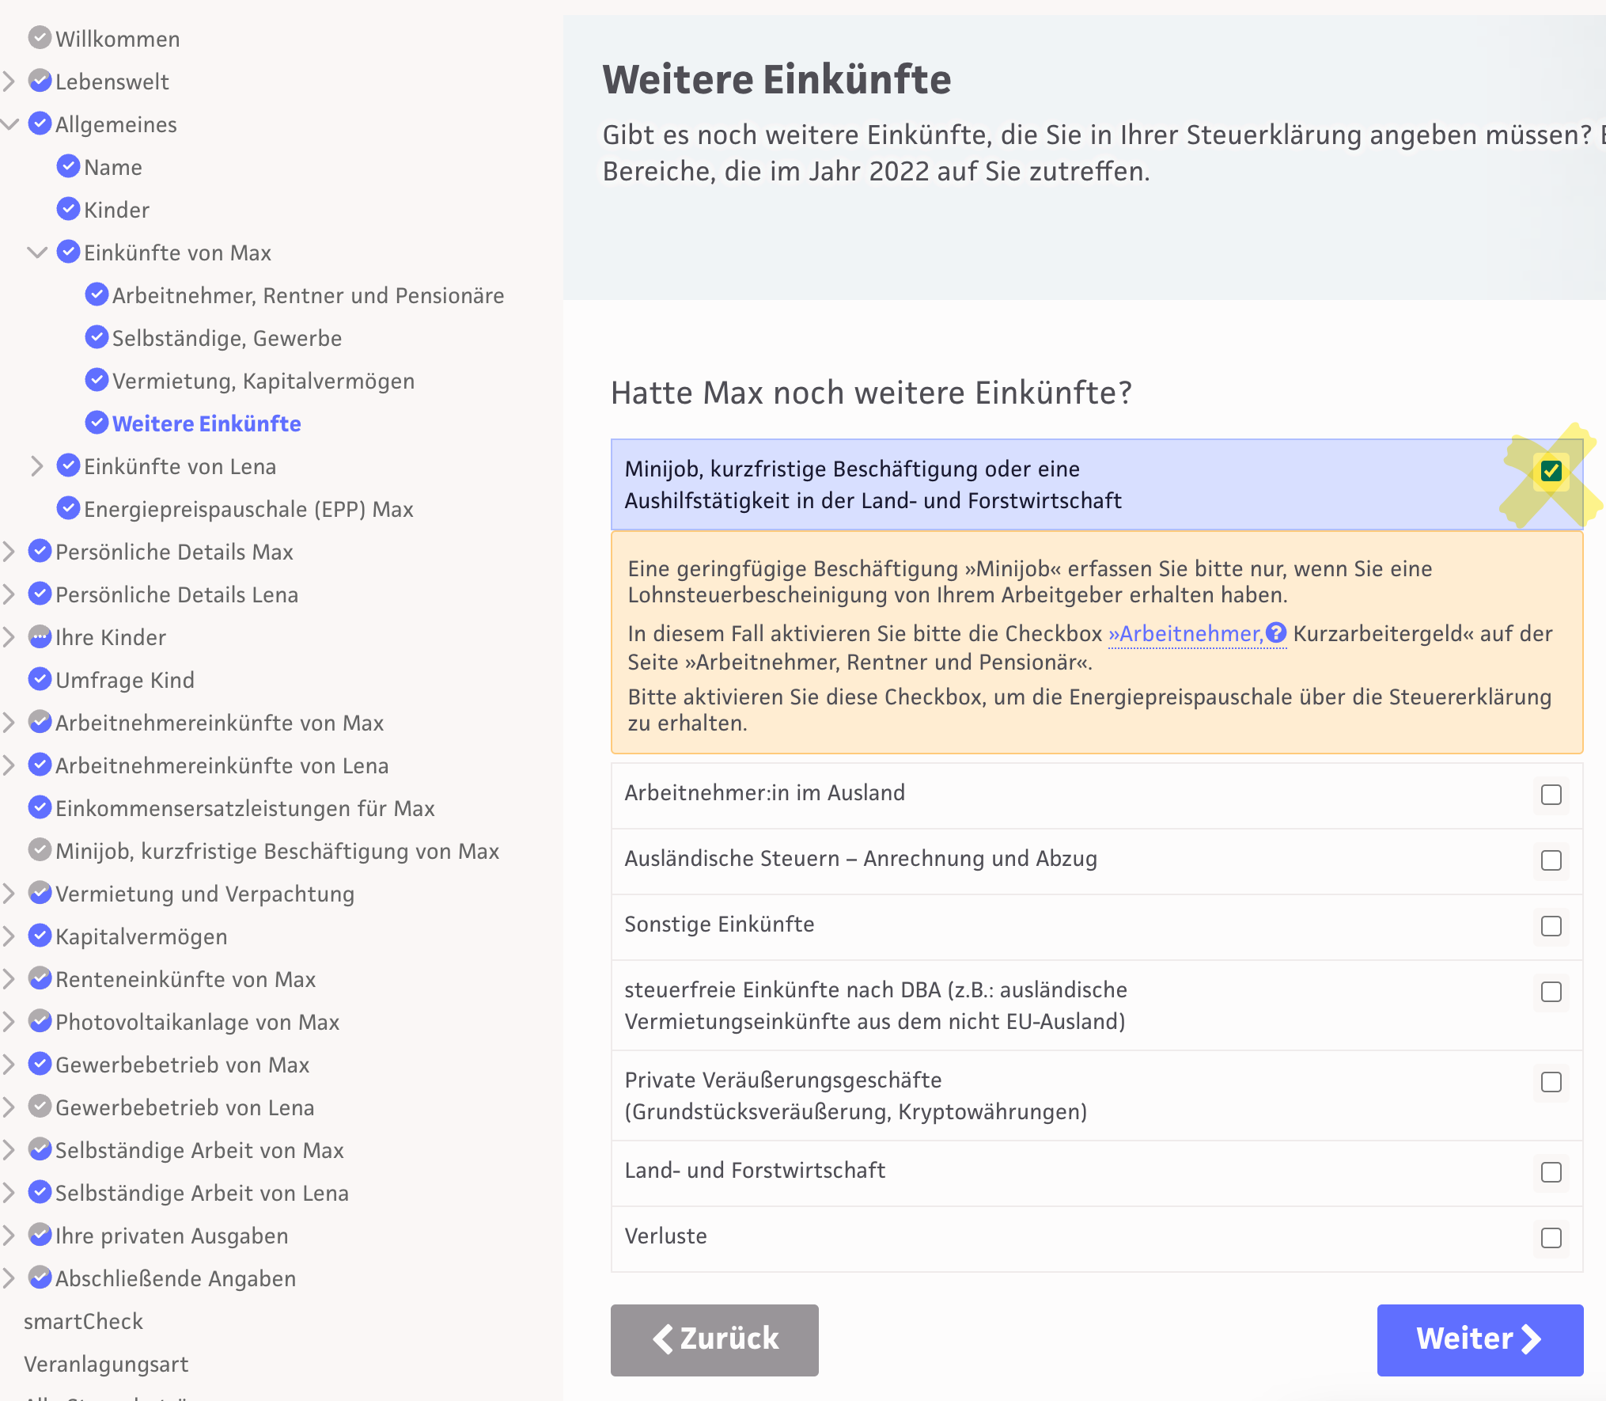
Task: Click the checkmark icon next to Willkommen
Action: (40, 38)
